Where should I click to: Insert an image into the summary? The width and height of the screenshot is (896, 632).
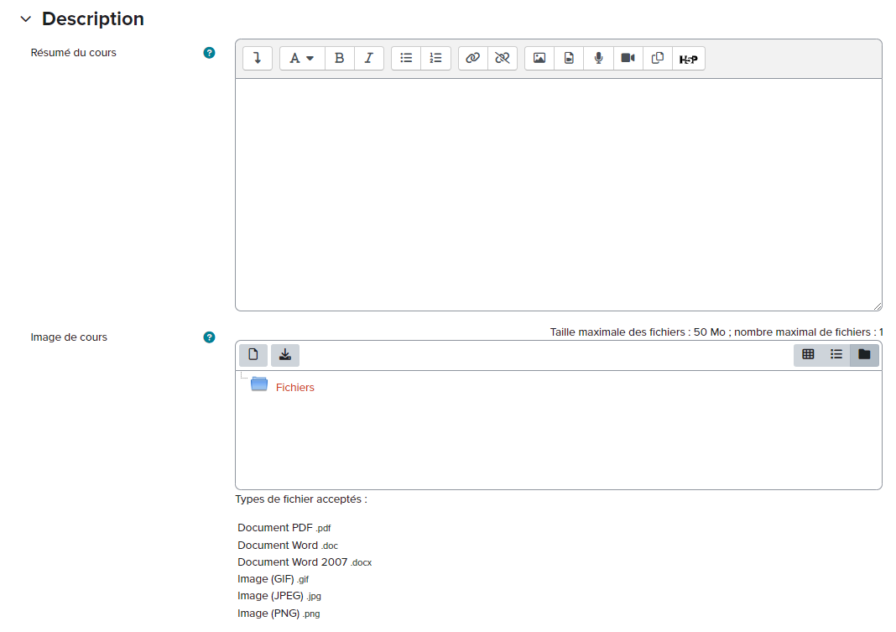coord(539,59)
